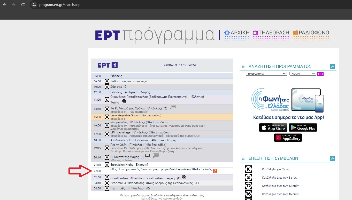Image resolution: width=352 pixels, height=200 pixels.
Task: Click the ΕΡΤ πρόγραμμα logo
Action: coord(155,35)
